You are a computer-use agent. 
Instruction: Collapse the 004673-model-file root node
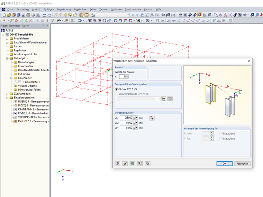(x=3, y=35)
